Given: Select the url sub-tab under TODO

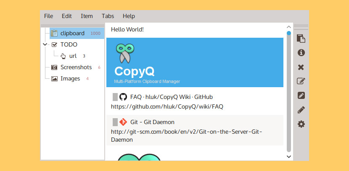Looking at the screenshot, I should pos(72,56).
